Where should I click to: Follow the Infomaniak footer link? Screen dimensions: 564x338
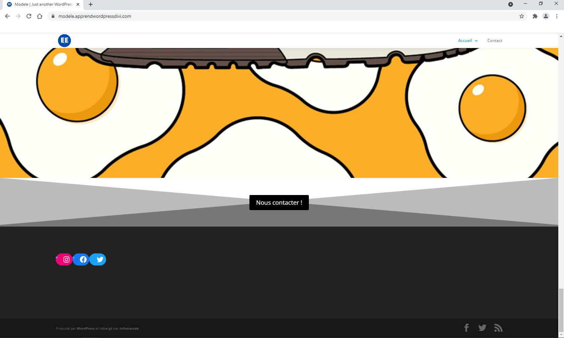[x=129, y=329]
